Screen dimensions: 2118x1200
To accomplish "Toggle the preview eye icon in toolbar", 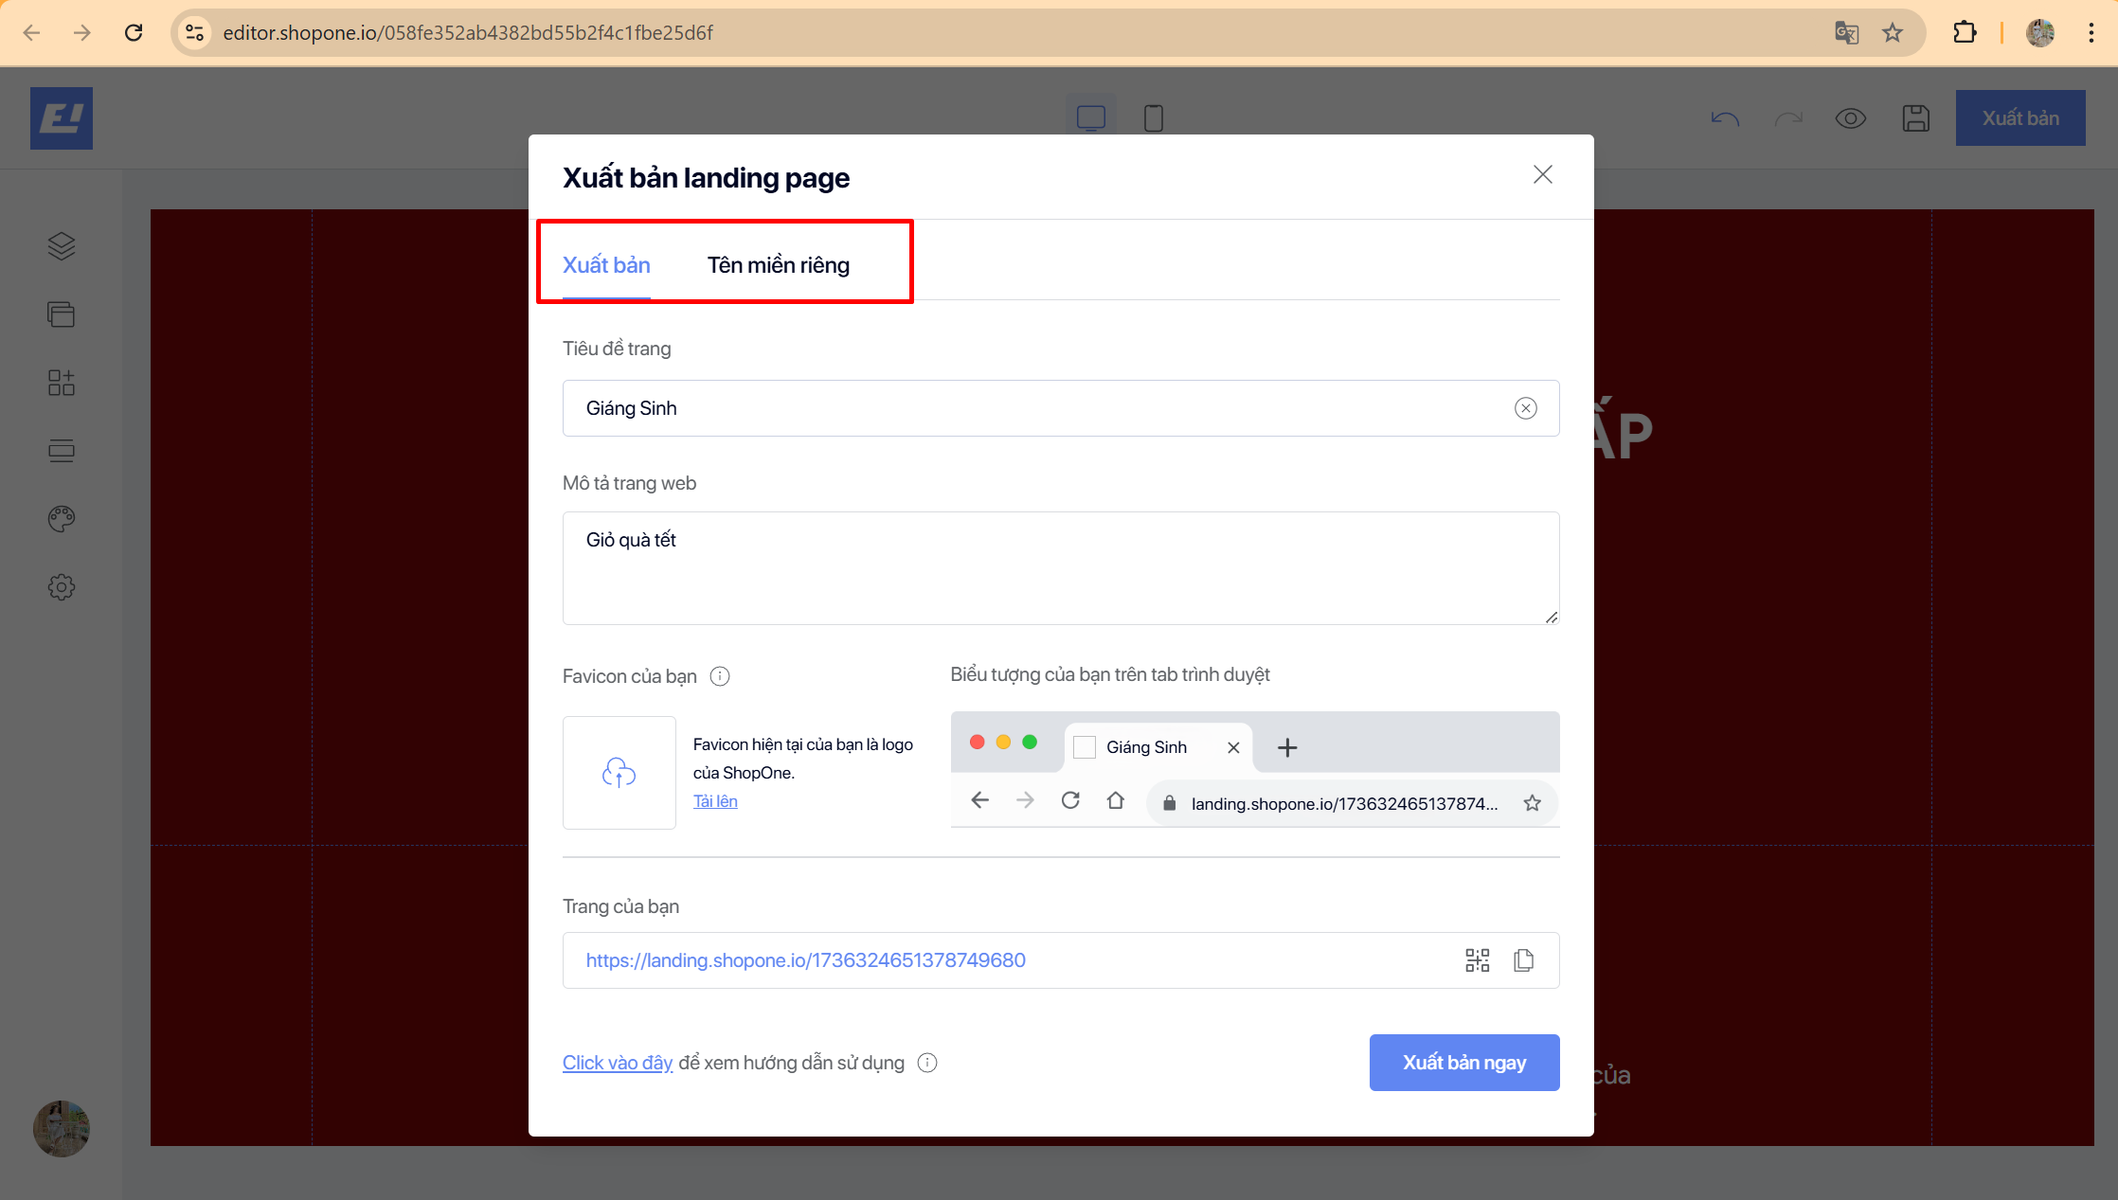I will [x=1850, y=118].
